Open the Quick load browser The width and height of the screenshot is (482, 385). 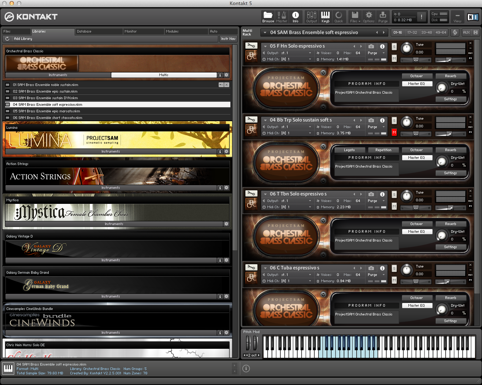(x=339, y=16)
